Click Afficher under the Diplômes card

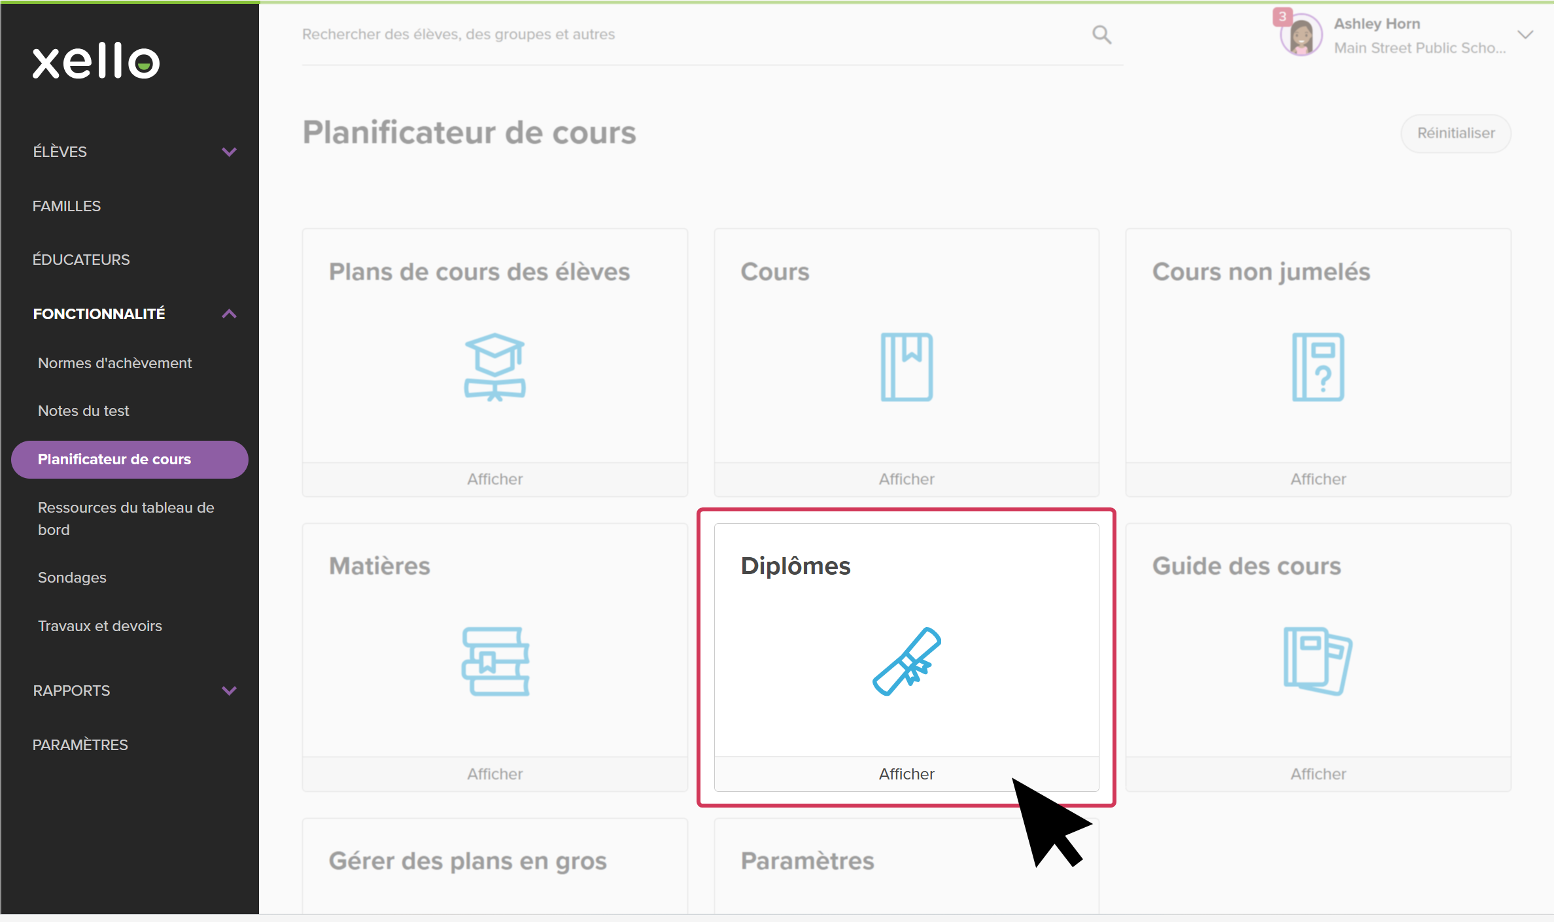(907, 774)
